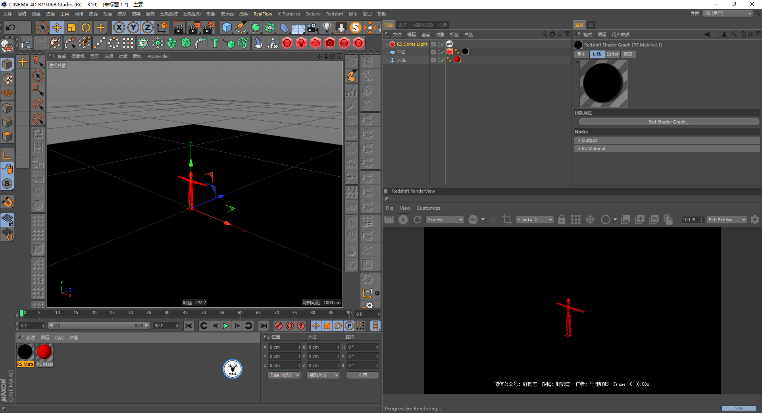Open the Beauty AOV dropdown
This screenshot has height=413, width=762.
(x=445, y=220)
